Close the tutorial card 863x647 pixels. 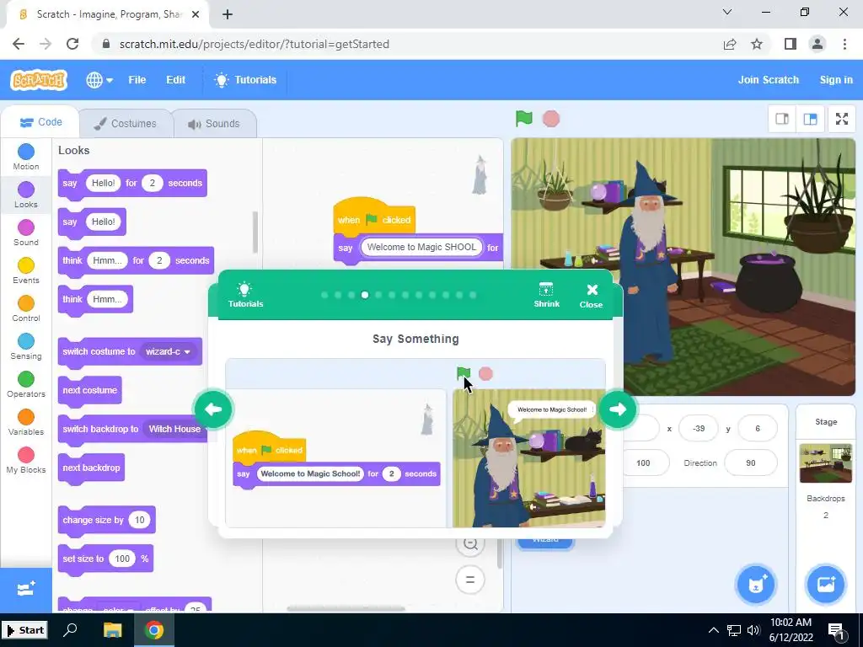[x=592, y=296]
